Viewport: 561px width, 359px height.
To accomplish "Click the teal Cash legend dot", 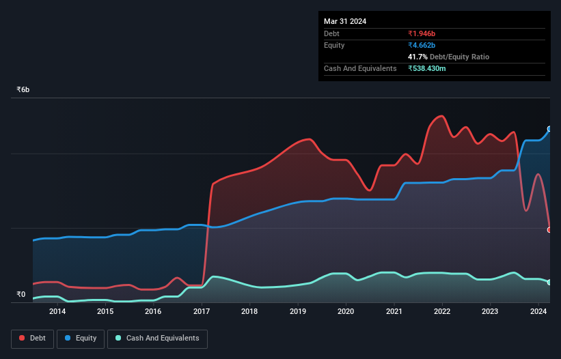I will pyautogui.click(x=118, y=338).
